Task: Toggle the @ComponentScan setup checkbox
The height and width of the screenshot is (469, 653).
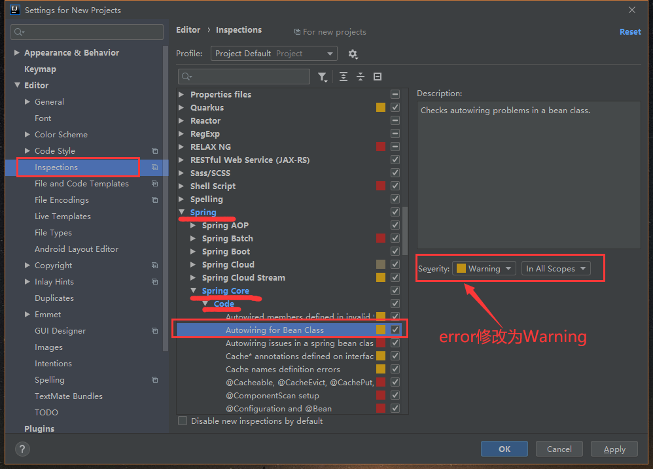Action: [x=395, y=395]
